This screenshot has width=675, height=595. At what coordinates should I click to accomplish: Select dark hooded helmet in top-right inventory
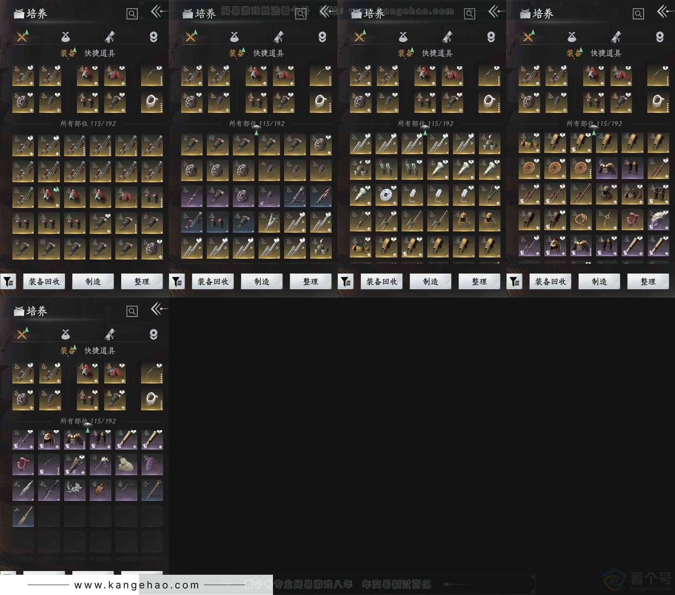click(x=607, y=195)
